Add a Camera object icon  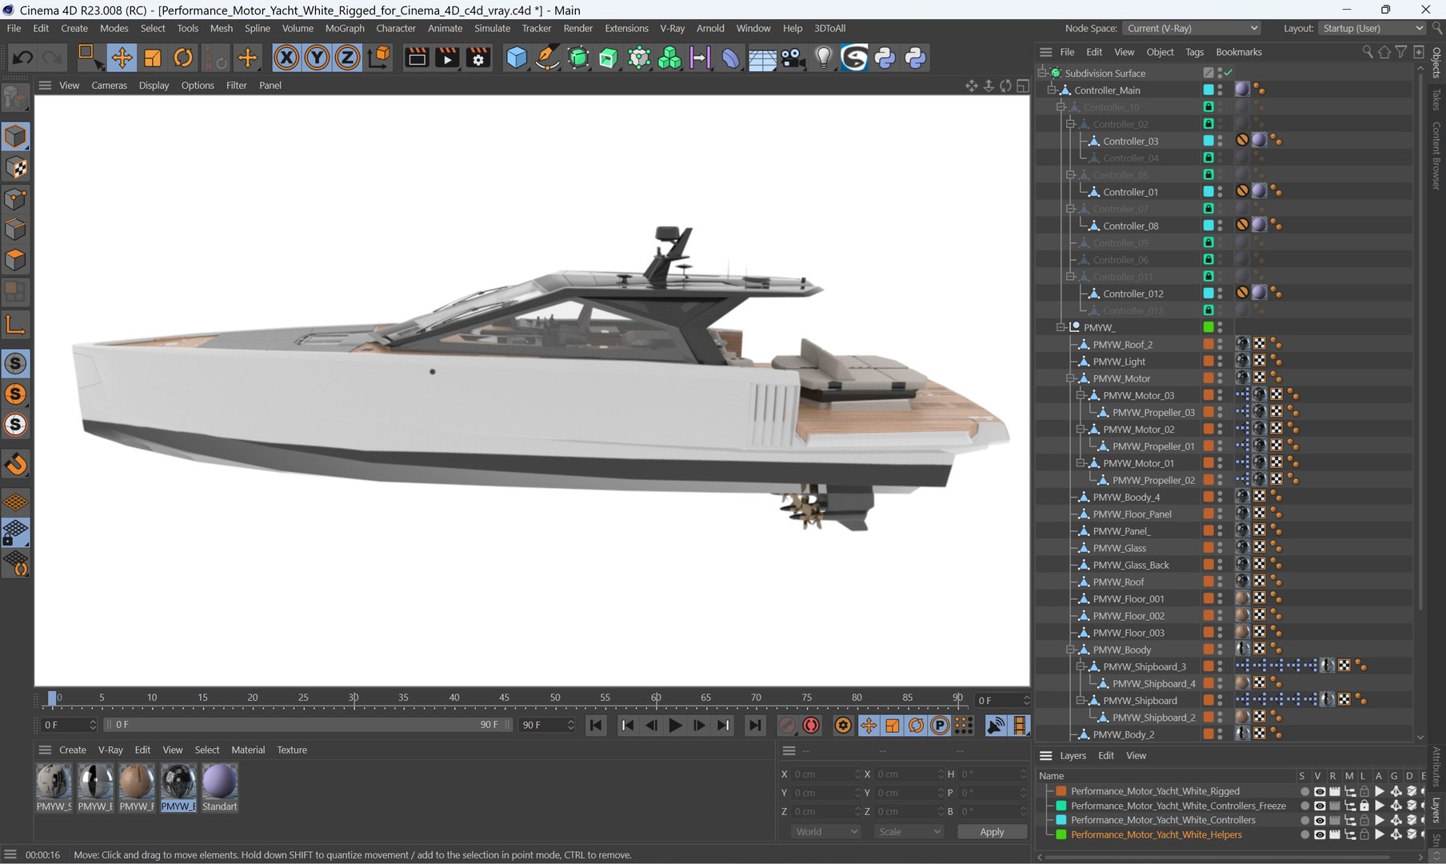(x=793, y=58)
